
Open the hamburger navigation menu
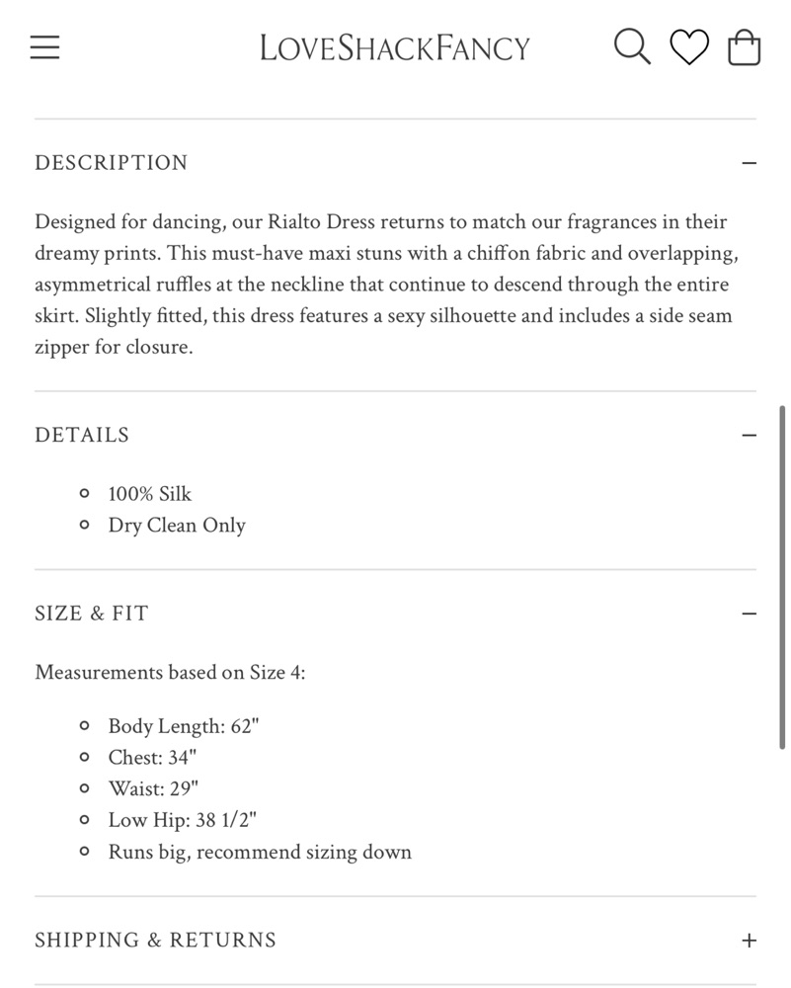point(44,47)
